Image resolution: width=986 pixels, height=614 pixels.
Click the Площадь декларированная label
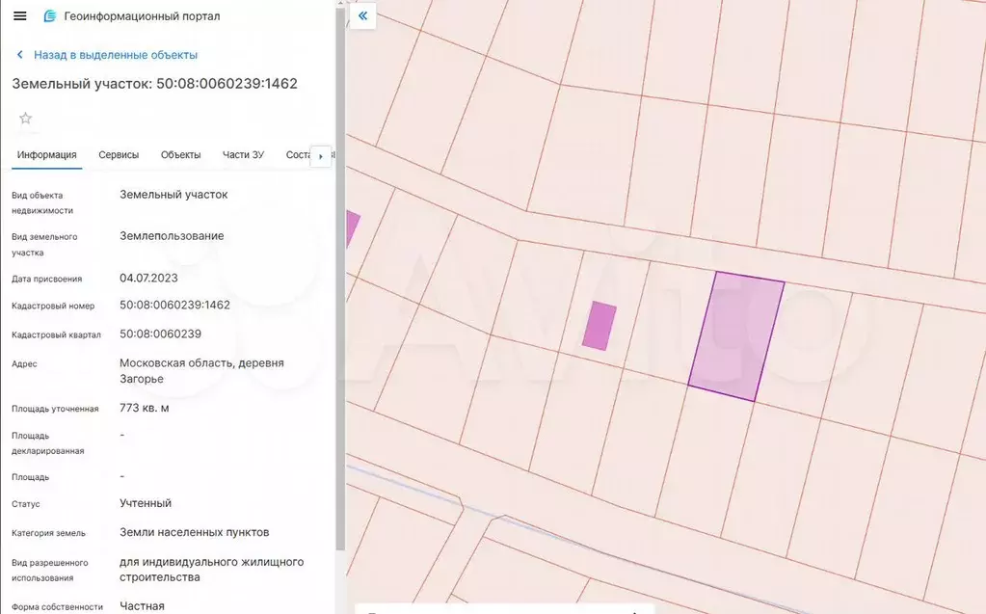point(48,442)
